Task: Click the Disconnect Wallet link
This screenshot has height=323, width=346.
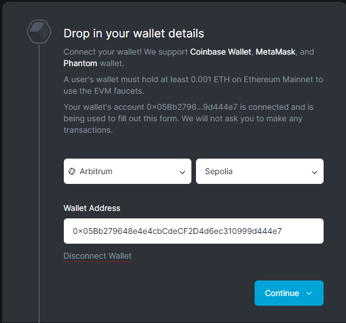Action: (x=97, y=256)
